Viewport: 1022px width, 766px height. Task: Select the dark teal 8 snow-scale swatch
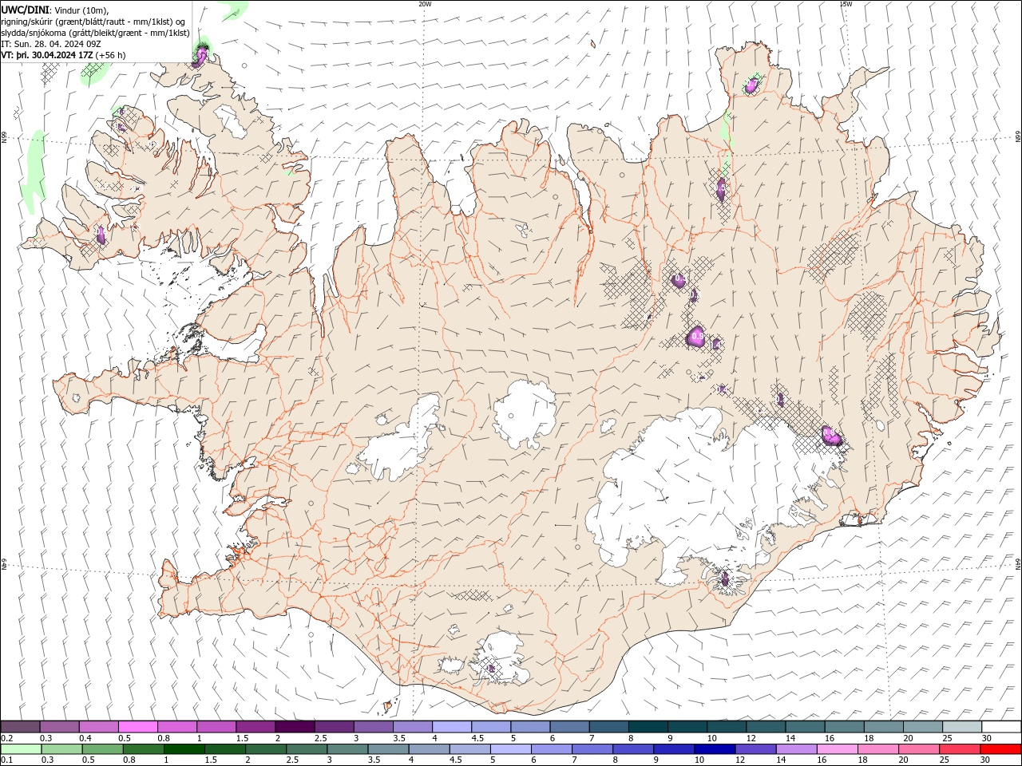pyautogui.click(x=648, y=726)
